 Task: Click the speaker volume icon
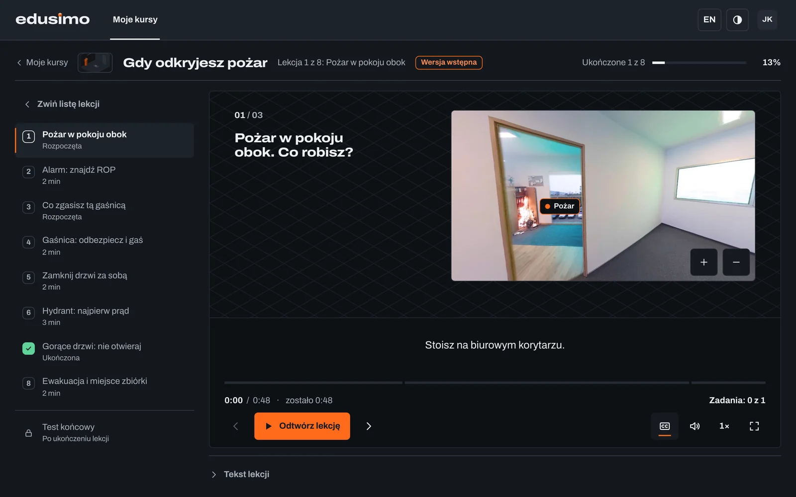pos(695,426)
